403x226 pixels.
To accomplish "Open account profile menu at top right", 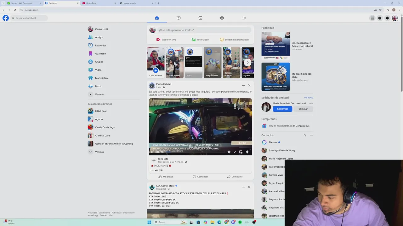I will tap(395, 18).
